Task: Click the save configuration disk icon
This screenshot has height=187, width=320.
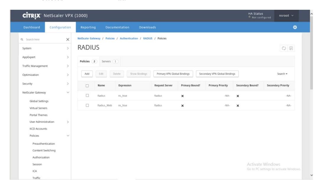Action: [x=291, y=48]
